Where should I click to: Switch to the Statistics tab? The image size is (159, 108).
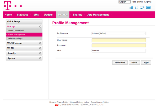(23, 15)
